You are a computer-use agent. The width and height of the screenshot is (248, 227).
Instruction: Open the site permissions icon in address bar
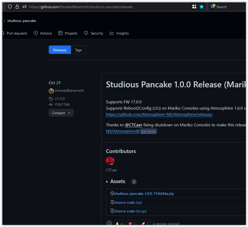pyautogui.click(x=24, y=7)
